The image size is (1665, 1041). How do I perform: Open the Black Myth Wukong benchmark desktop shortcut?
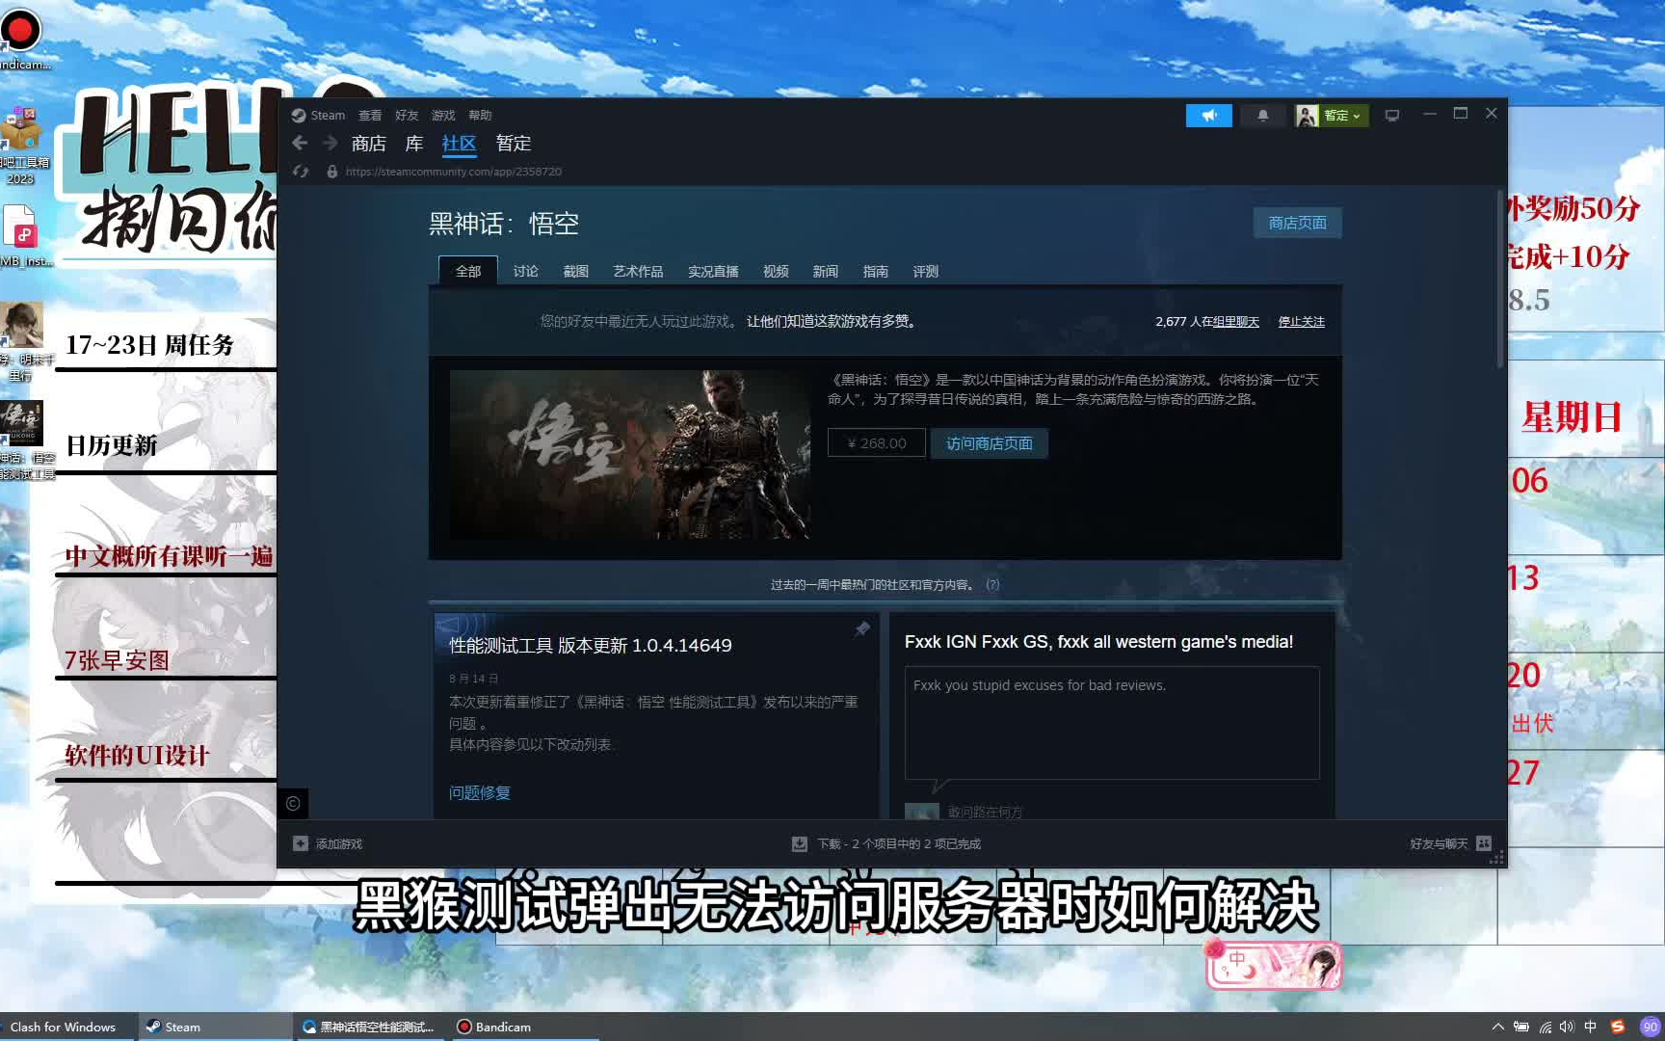[21, 422]
